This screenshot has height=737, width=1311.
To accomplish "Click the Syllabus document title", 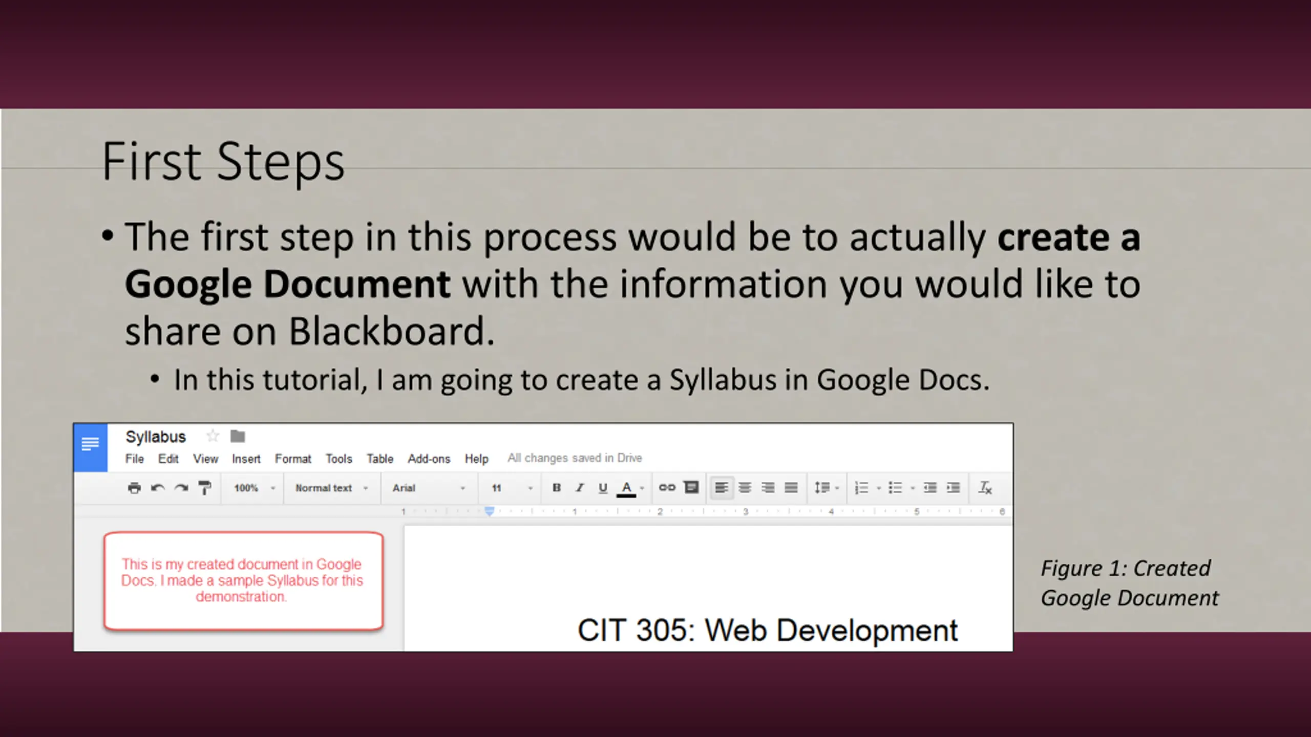I will [156, 437].
